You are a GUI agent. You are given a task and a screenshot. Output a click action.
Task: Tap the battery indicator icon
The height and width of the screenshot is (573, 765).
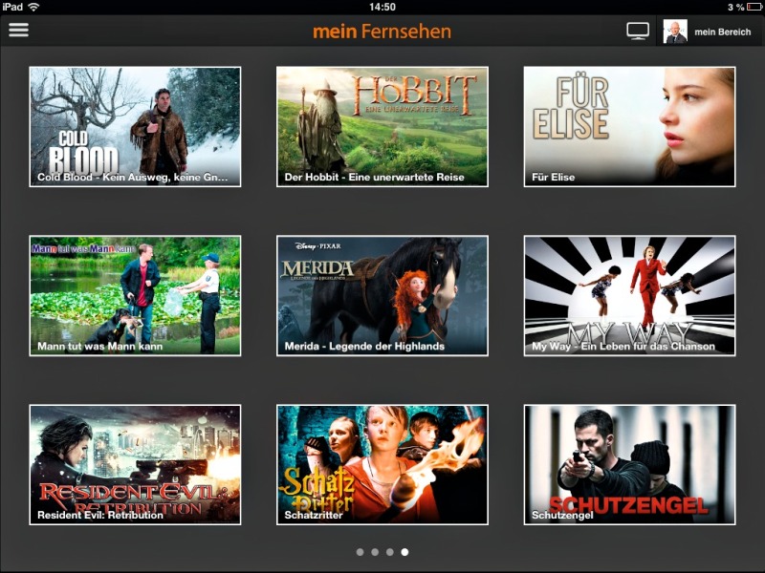[x=754, y=7]
